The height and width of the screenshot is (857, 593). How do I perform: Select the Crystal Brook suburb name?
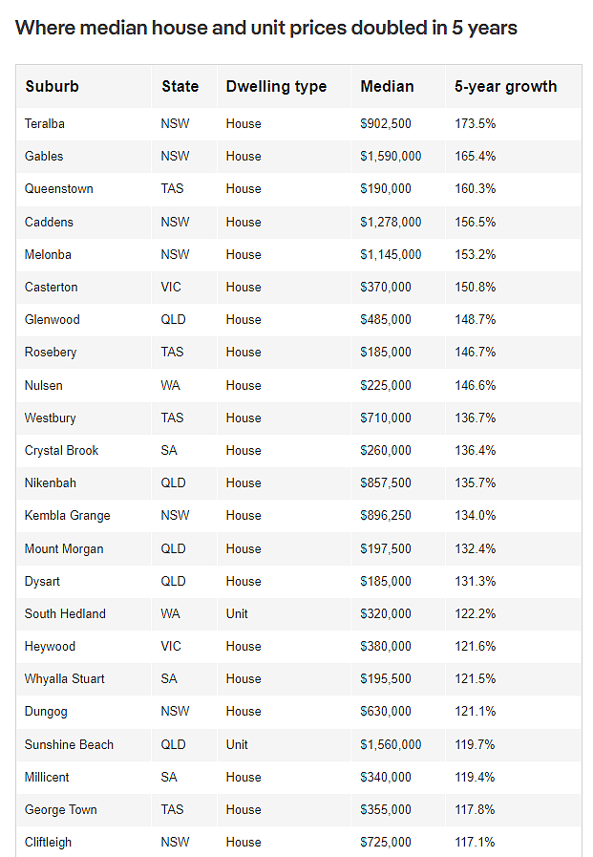point(62,450)
